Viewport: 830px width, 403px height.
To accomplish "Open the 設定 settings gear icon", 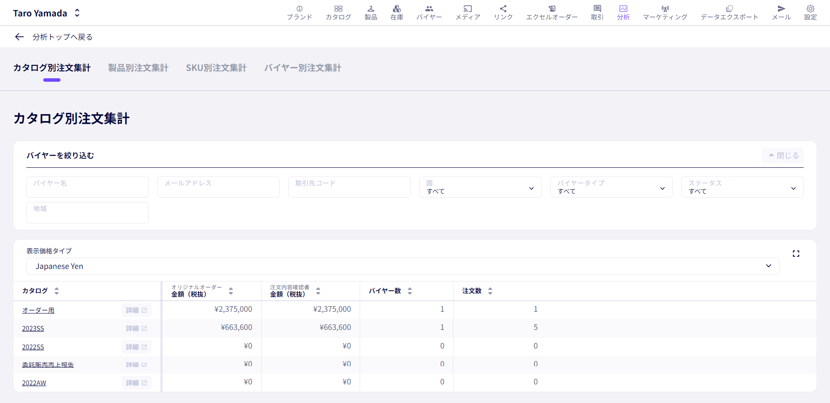I will tap(810, 9).
